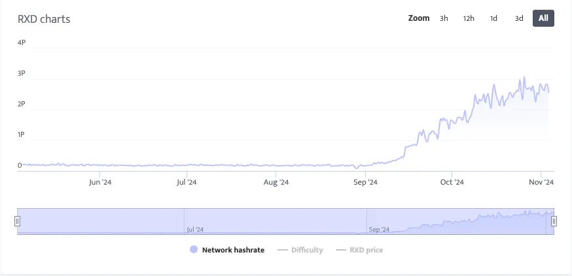Viewport: 572px width, 276px height.
Task: Click the Network hashrate legend circle marker
Action: (x=193, y=250)
